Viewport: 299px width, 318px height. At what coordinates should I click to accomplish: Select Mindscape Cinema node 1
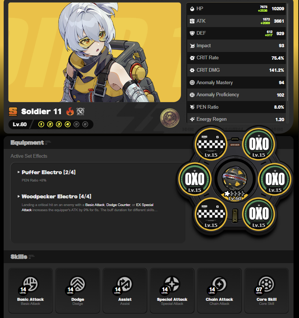[41, 124]
